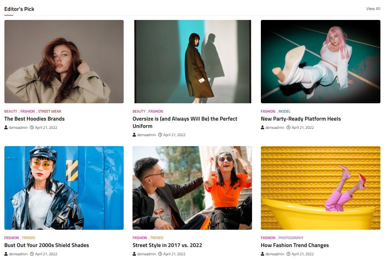Click clock icon under New Party-Ready Platform Heels
The image size is (386, 262).
pos(288,128)
